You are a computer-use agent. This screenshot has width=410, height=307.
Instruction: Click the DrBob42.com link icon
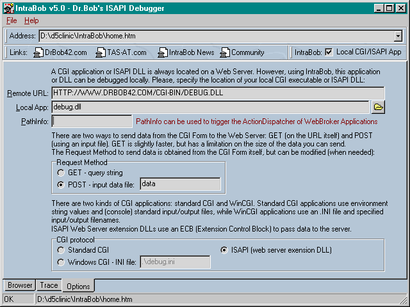click(x=38, y=52)
